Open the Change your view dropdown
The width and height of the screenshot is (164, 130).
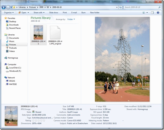(145, 12)
